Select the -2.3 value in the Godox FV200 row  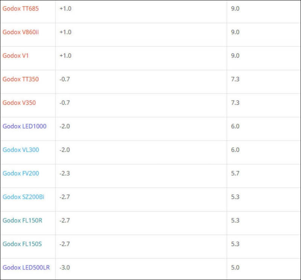click(x=65, y=173)
